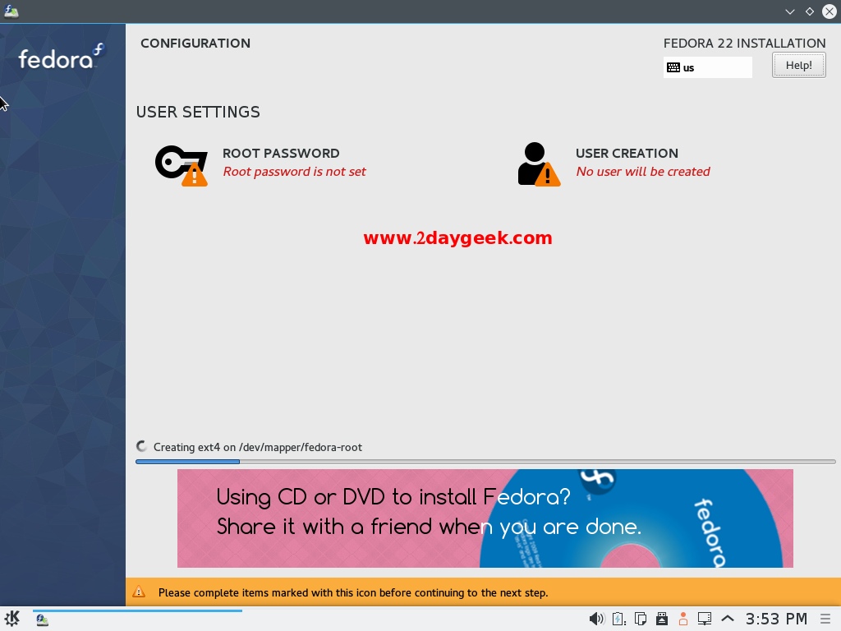Open User Creation via the person icon
Viewport: 841px width, 631px height.
coord(538,163)
